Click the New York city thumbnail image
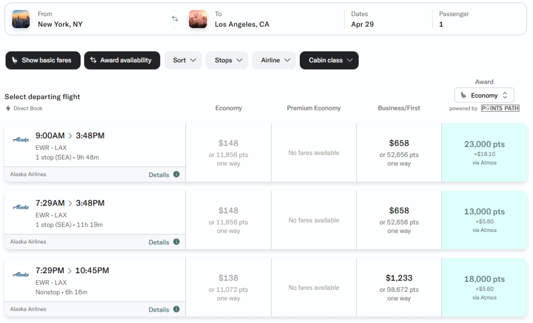Viewport: 533px width, 323px height. click(21, 19)
